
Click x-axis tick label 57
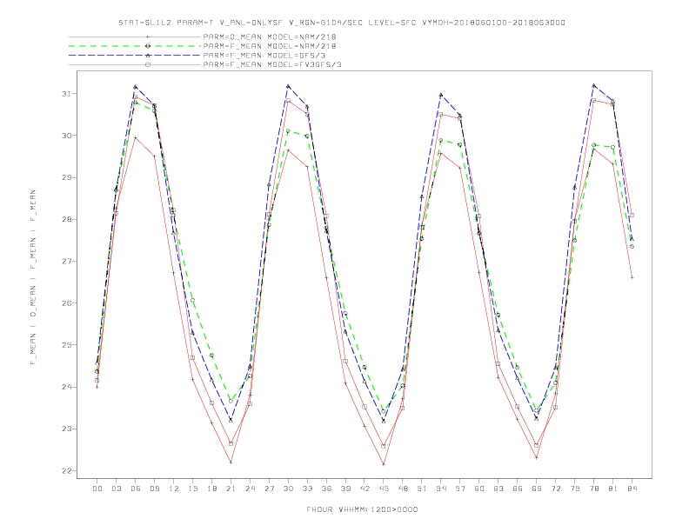pyautogui.click(x=460, y=489)
